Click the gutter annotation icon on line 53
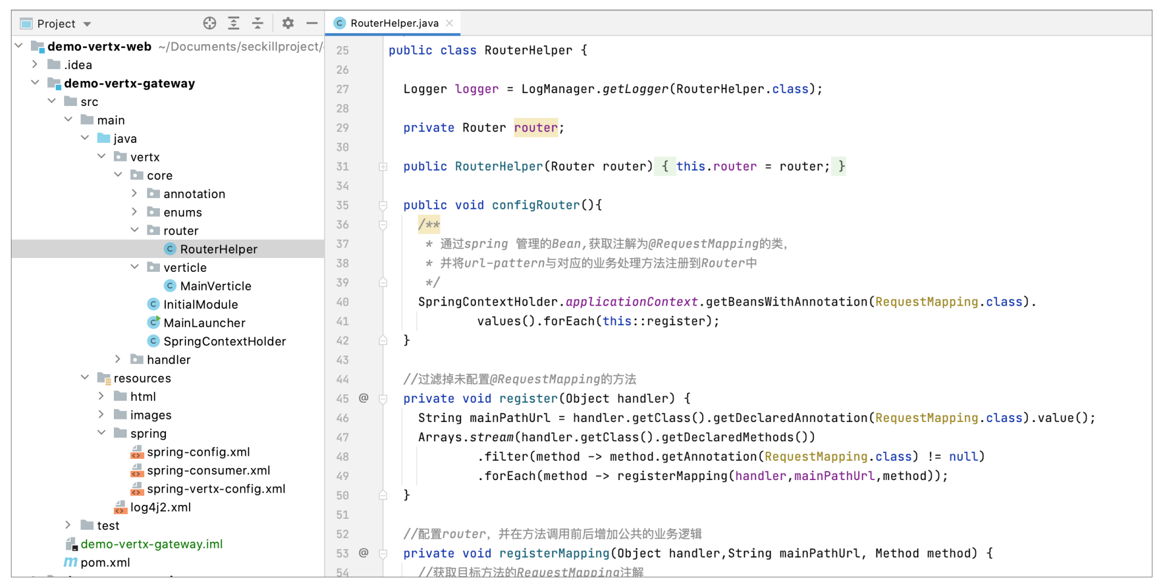The width and height of the screenshot is (1163, 586). [363, 553]
